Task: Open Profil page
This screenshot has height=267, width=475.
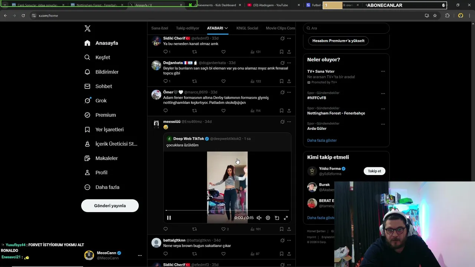Action: click(96, 172)
